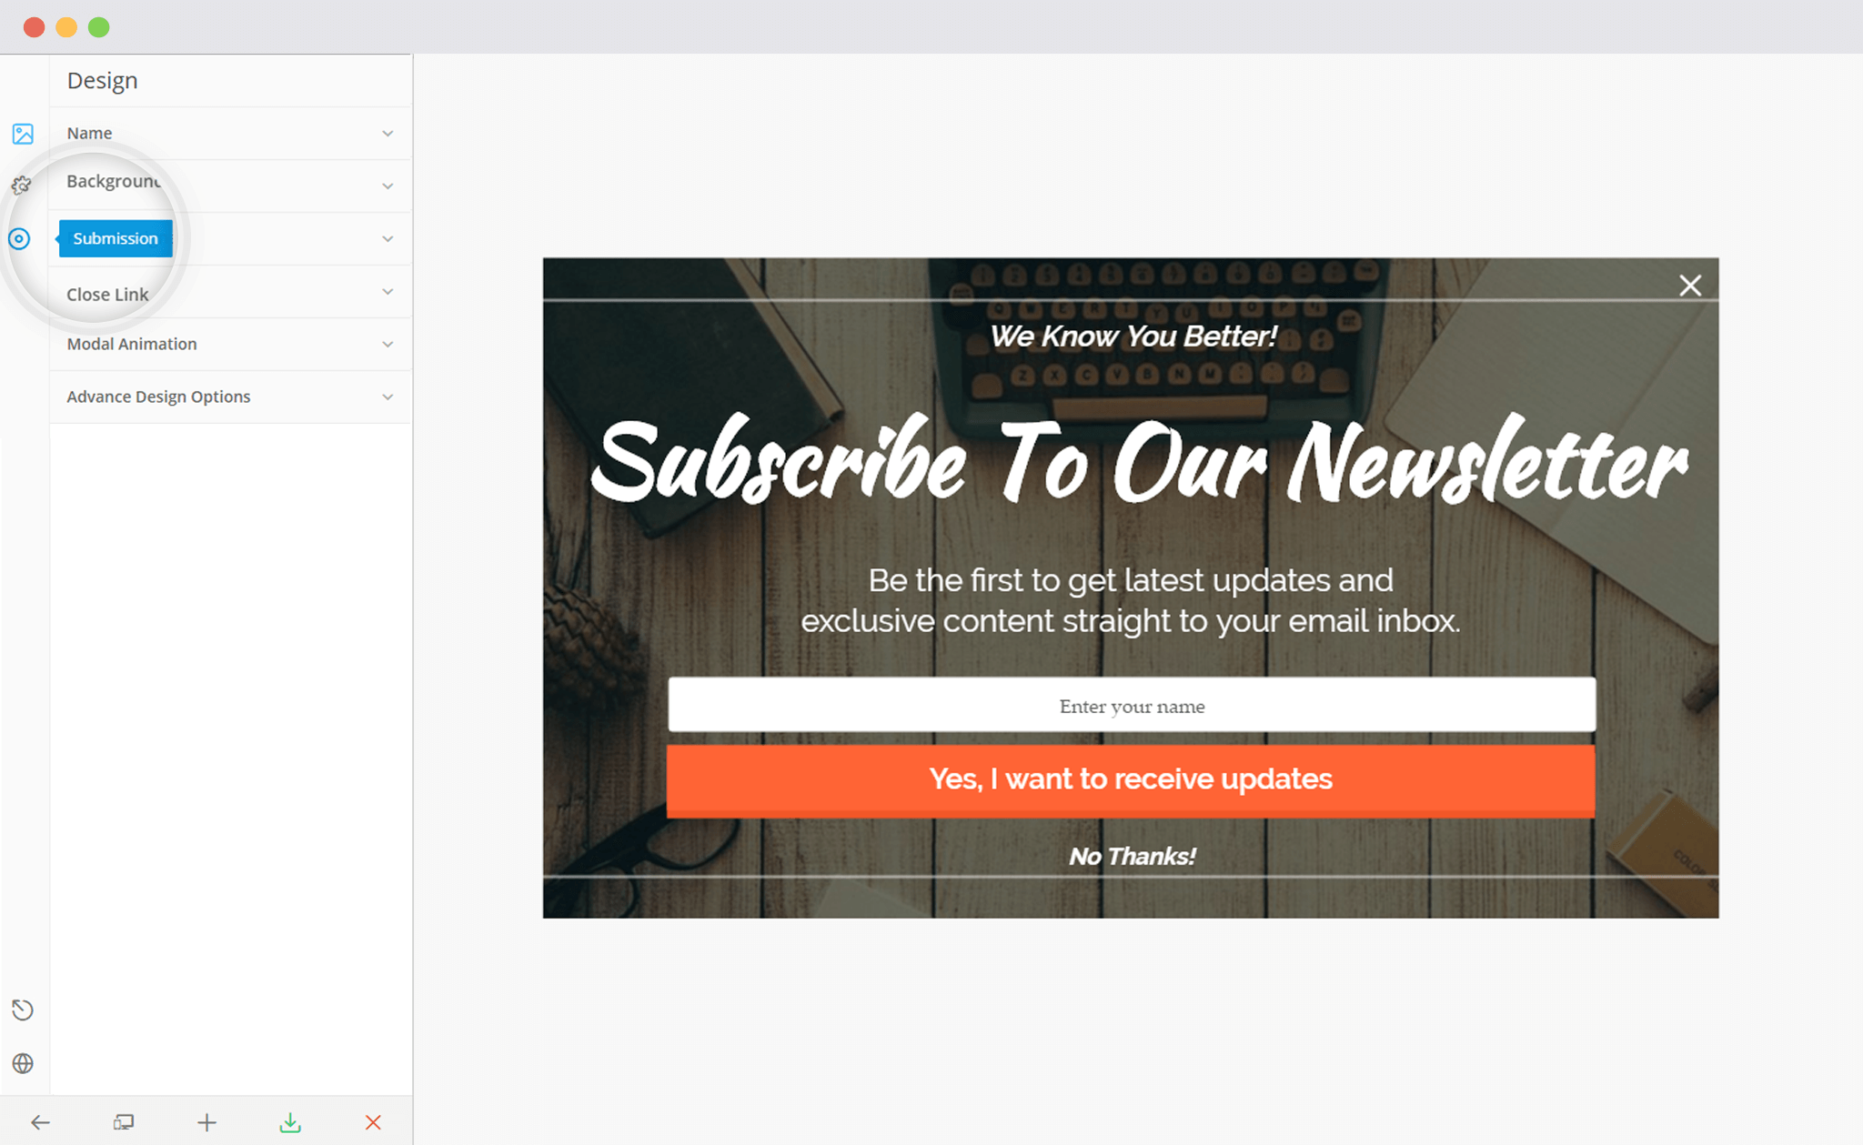Click the globe icon in sidebar
Image resolution: width=1863 pixels, height=1145 pixels.
pyautogui.click(x=23, y=1063)
